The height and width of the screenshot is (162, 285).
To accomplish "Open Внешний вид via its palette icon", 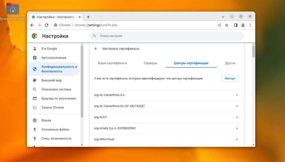I will point(34,80).
